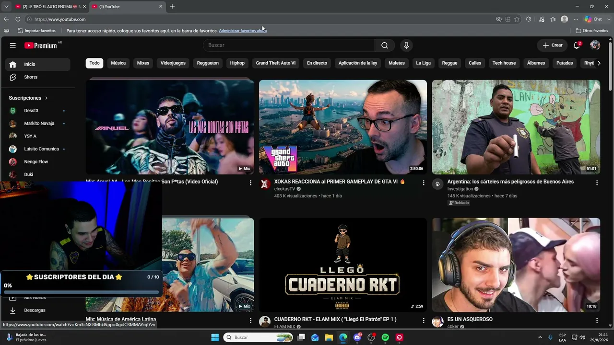Open the browser extensions puzzle icon

528,19
